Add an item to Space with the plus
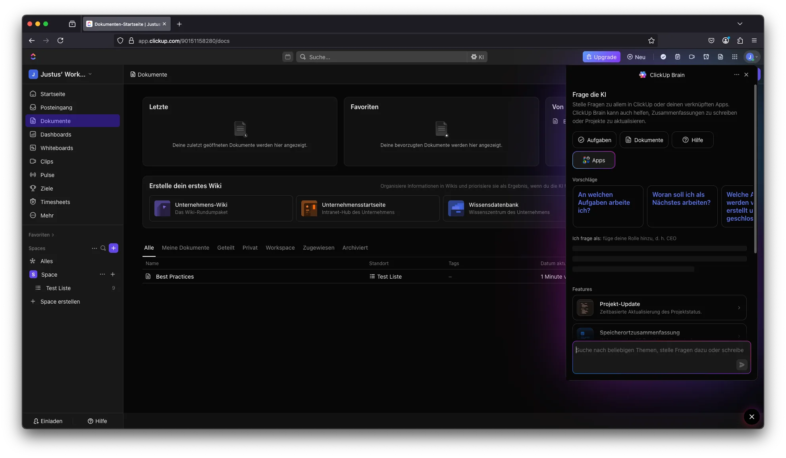Viewport: 786px width, 458px height. pos(113,274)
